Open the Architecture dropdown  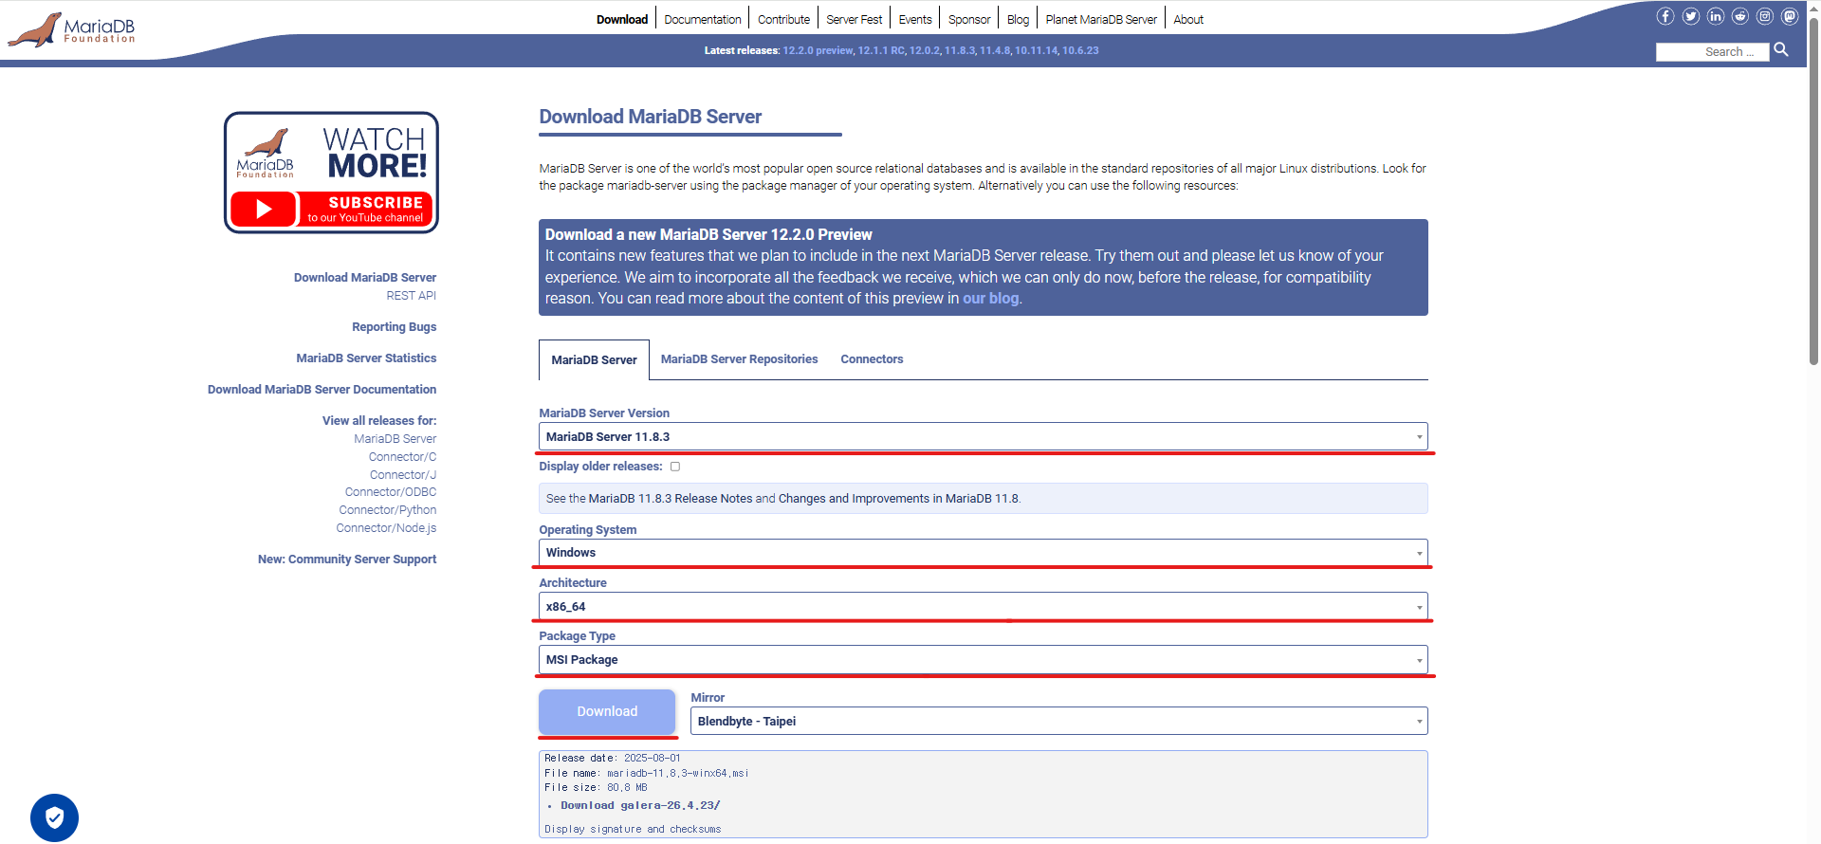[x=984, y=606]
